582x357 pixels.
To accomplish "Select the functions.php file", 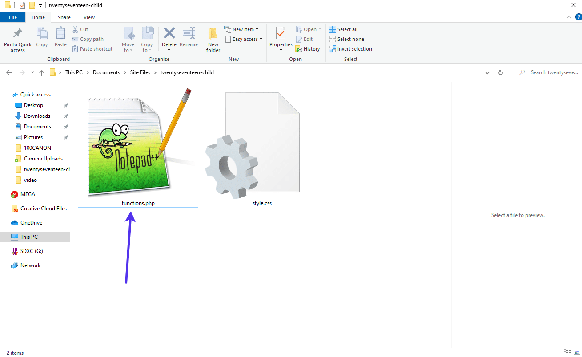I will pyautogui.click(x=138, y=147).
